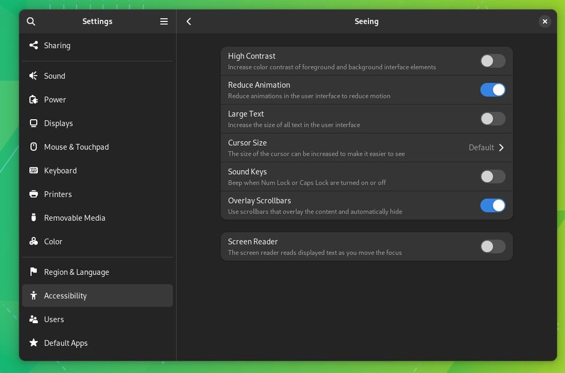Viewport: 565px width, 373px height.
Task: Expand Cursor Size options via the chevron
Action: click(502, 148)
